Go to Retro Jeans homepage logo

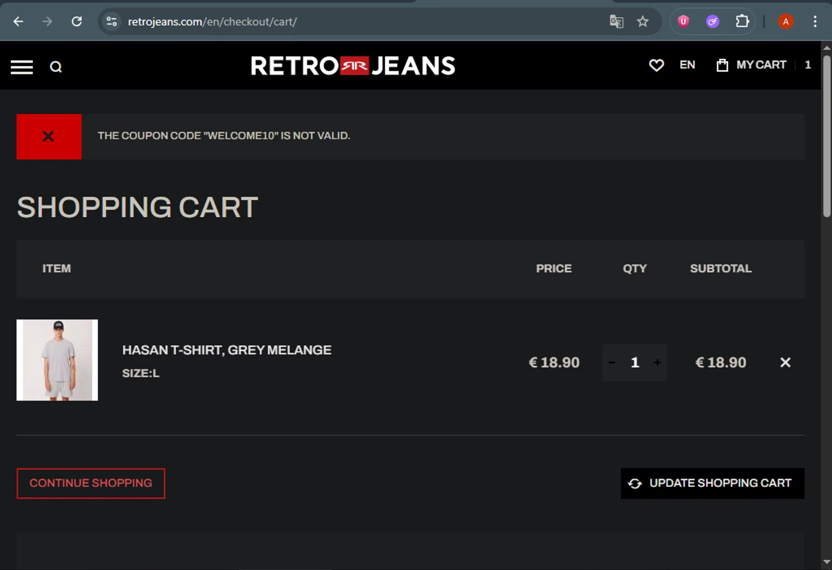tap(353, 66)
